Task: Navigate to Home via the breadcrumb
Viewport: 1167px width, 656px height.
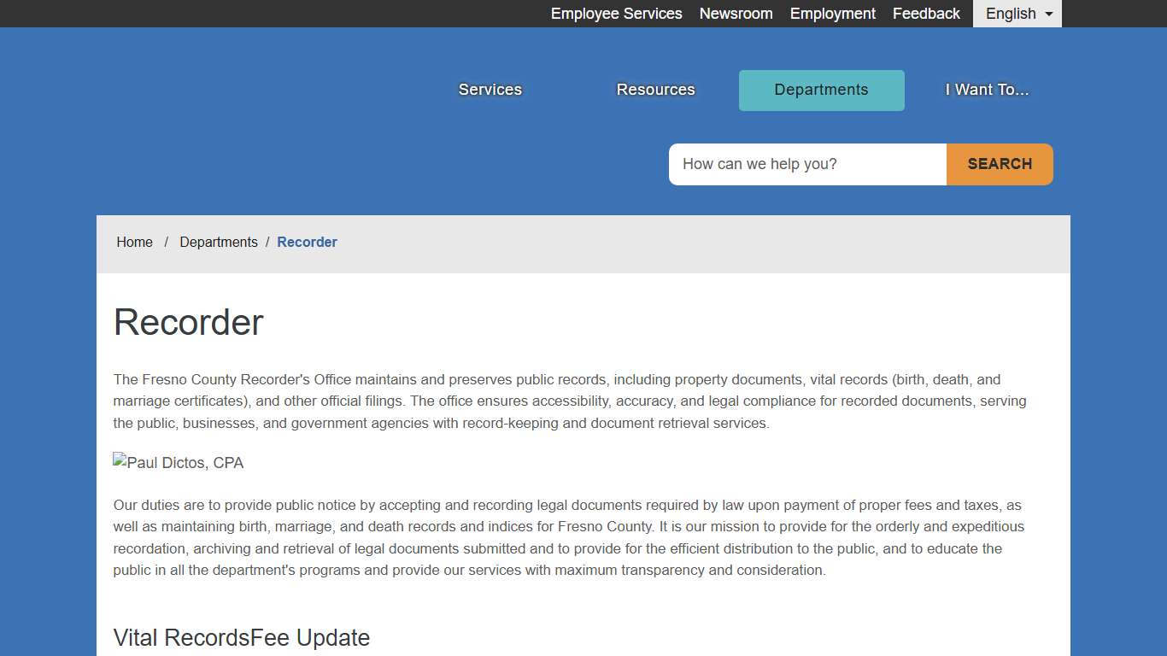Action: point(134,243)
